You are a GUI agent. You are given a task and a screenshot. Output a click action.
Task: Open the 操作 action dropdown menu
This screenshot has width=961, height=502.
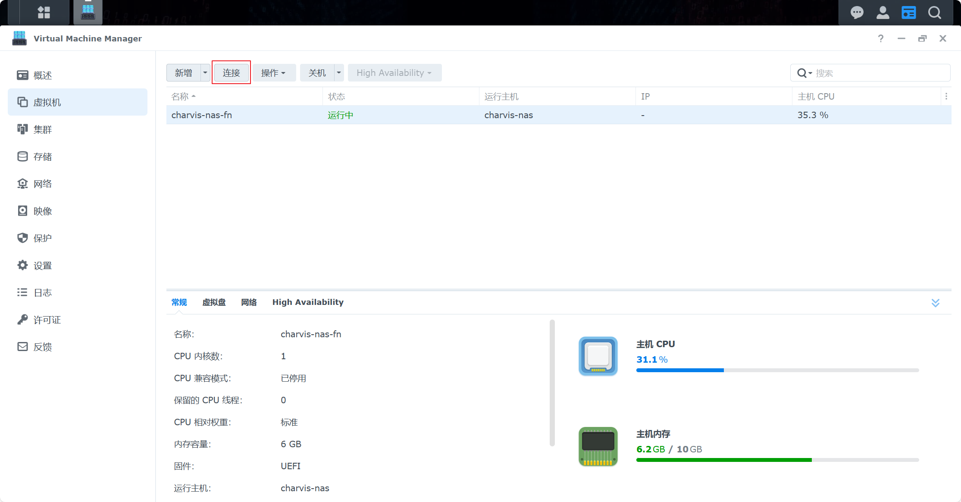click(273, 73)
